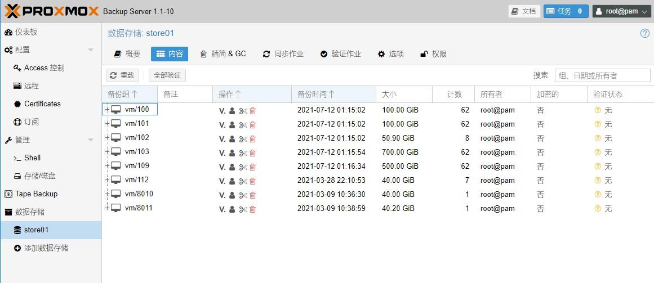Click change owner icon for vm/8010

232,195
